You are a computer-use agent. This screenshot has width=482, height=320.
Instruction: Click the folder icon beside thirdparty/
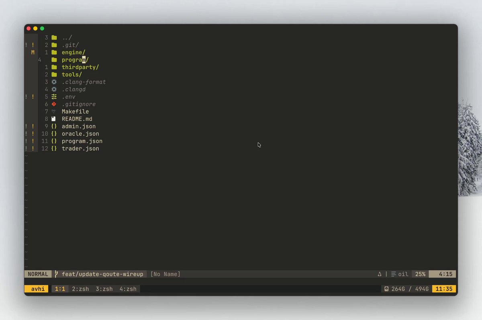(54, 67)
